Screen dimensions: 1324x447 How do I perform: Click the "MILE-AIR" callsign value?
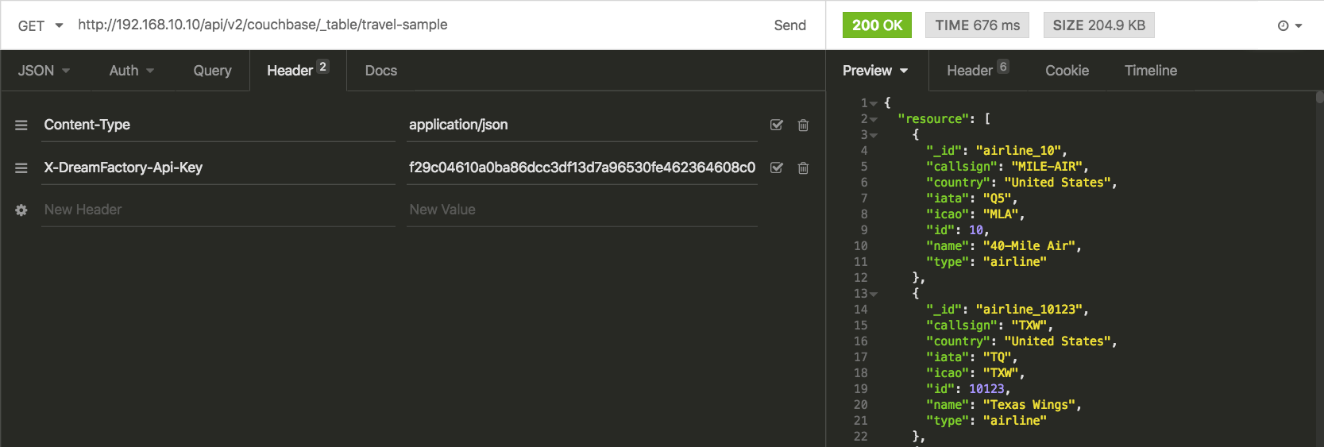click(x=1046, y=167)
